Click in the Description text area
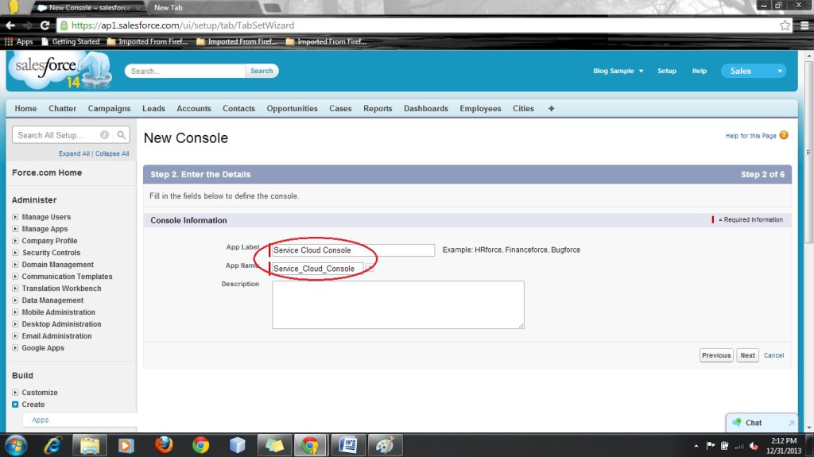This screenshot has width=814, height=457. click(x=398, y=305)
